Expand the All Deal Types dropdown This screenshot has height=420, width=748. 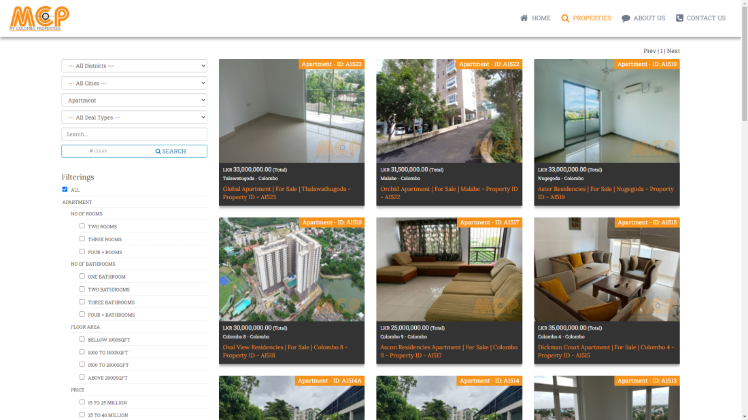134,118
